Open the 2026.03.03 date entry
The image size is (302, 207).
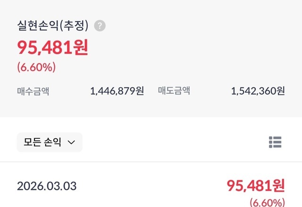click(x=46, y=186)
